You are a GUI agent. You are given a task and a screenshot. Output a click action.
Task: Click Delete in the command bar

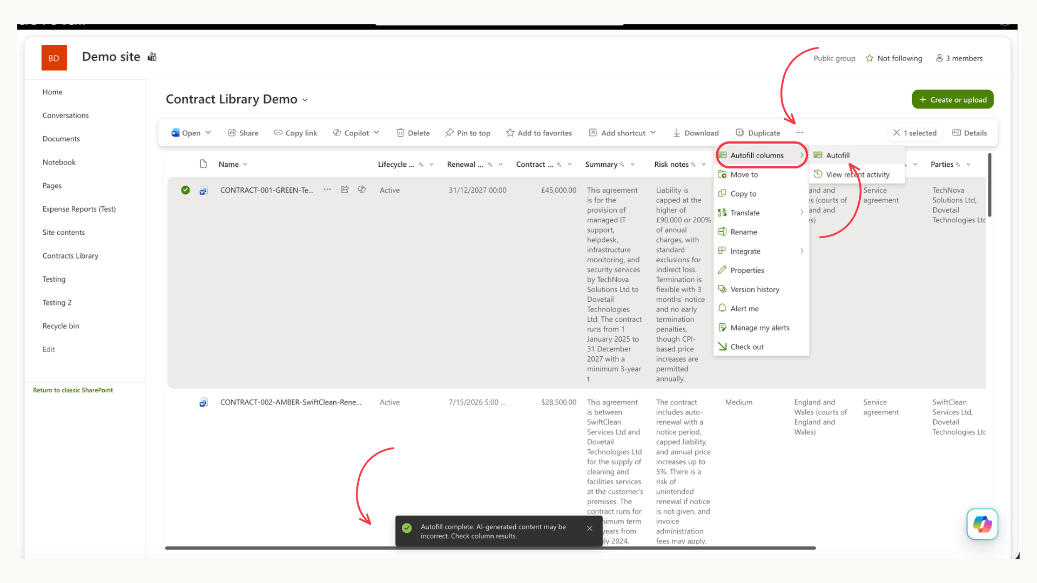(413, 133)
